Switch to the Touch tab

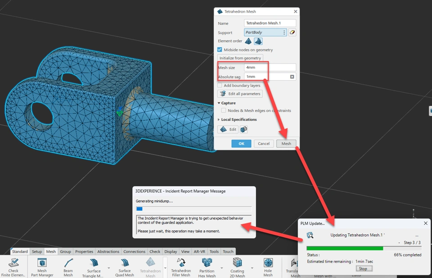pos(228,251)
